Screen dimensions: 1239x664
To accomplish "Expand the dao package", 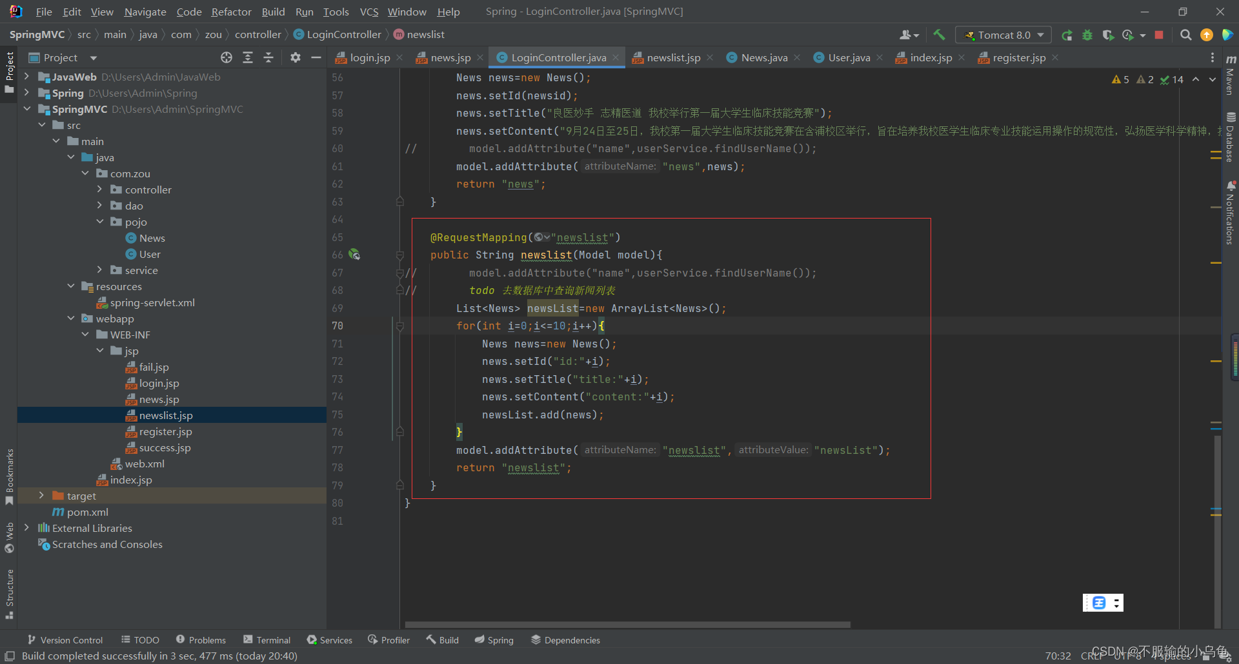I will [99, 206].
